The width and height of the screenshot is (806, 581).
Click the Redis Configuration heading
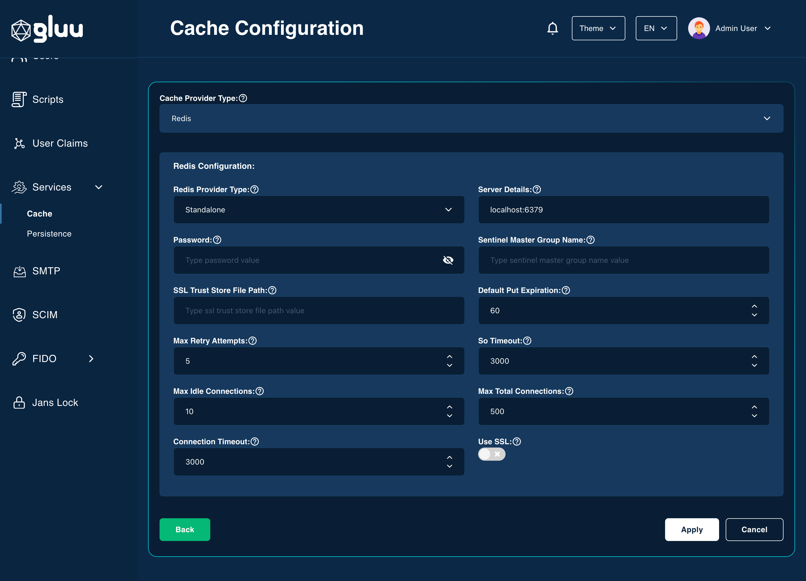(x=214, y=166)
